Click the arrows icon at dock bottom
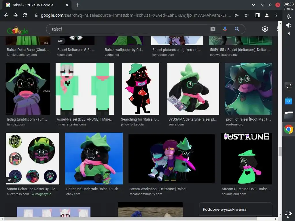Viewport: 295px width, 221px height. click(289, 214)
